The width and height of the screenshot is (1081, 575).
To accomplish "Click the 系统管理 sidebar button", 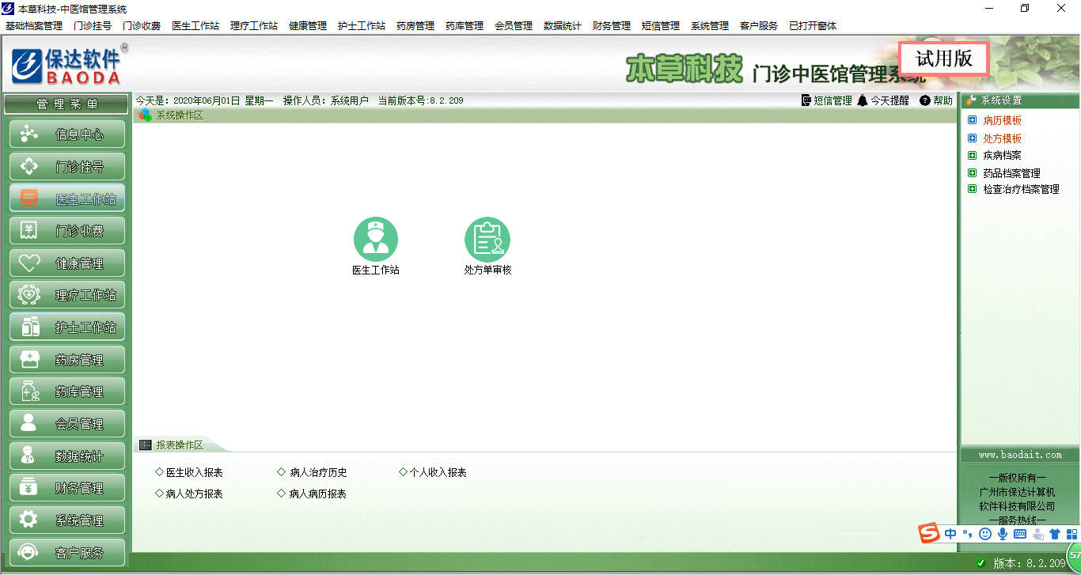I will [67, 520].
